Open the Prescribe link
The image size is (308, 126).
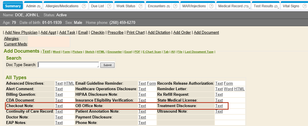pyautogui.click(x=115, y=32)
